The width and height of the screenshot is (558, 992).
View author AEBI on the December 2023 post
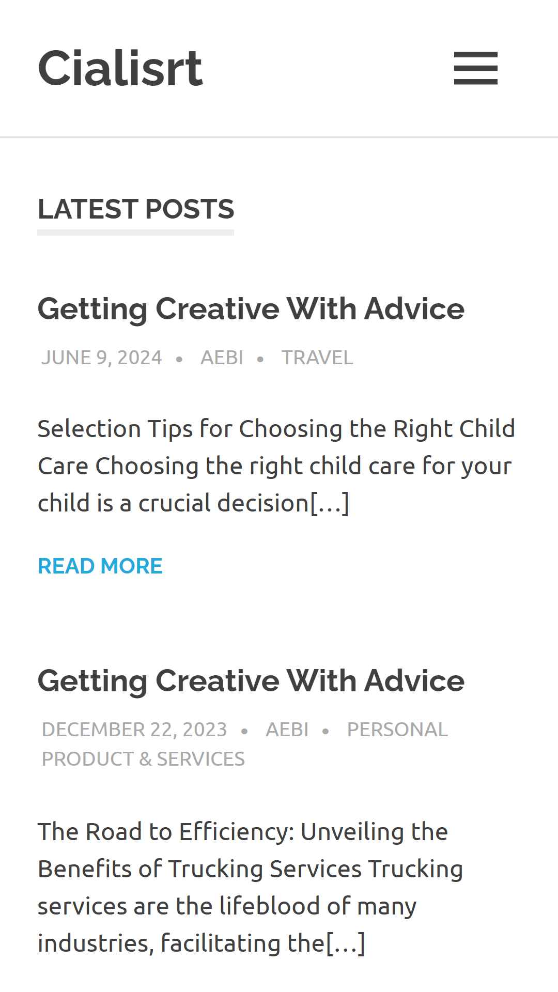tap(287, 730)
